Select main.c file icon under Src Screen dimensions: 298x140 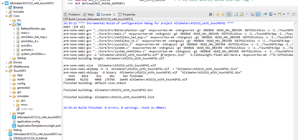pos(18,33)
